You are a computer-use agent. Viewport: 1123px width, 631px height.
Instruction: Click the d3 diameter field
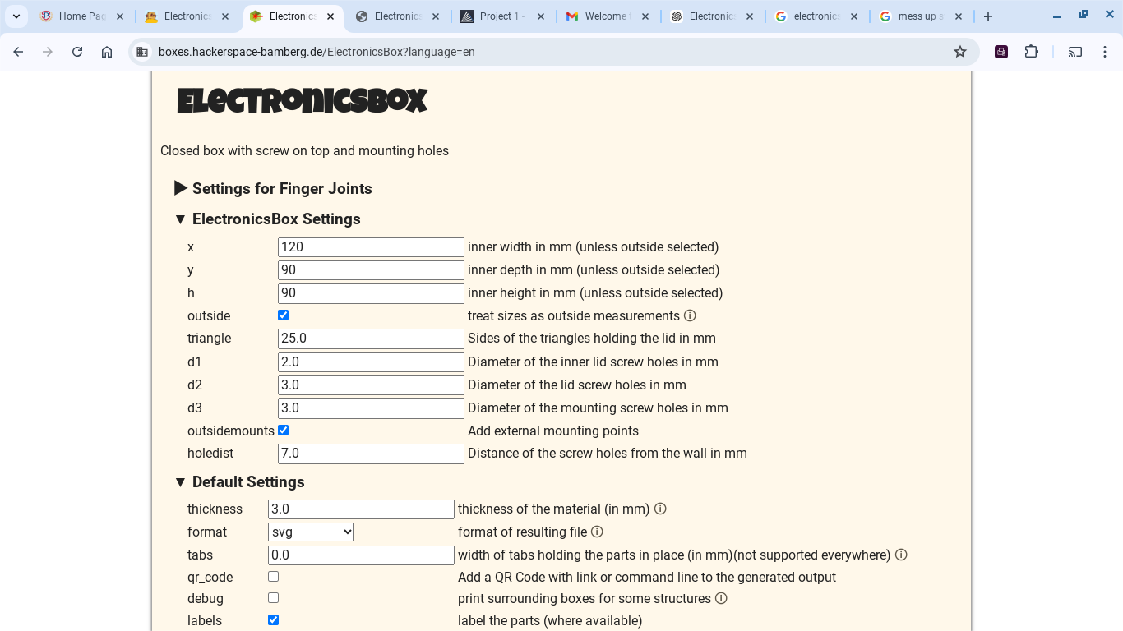(x=371, y=408)
